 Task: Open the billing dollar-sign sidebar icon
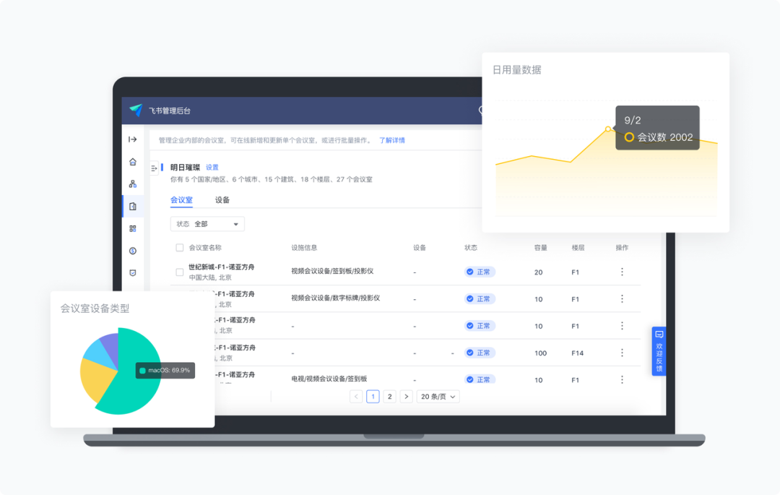click(x=133, y=251)
